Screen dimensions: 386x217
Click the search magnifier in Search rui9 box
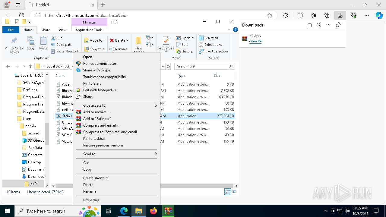tap(231, 66)
